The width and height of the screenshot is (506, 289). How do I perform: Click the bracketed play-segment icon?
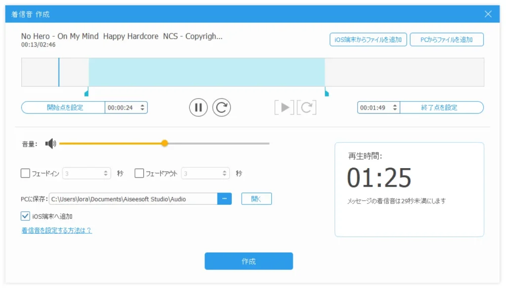pyautogui.click(x=284, y=108)
